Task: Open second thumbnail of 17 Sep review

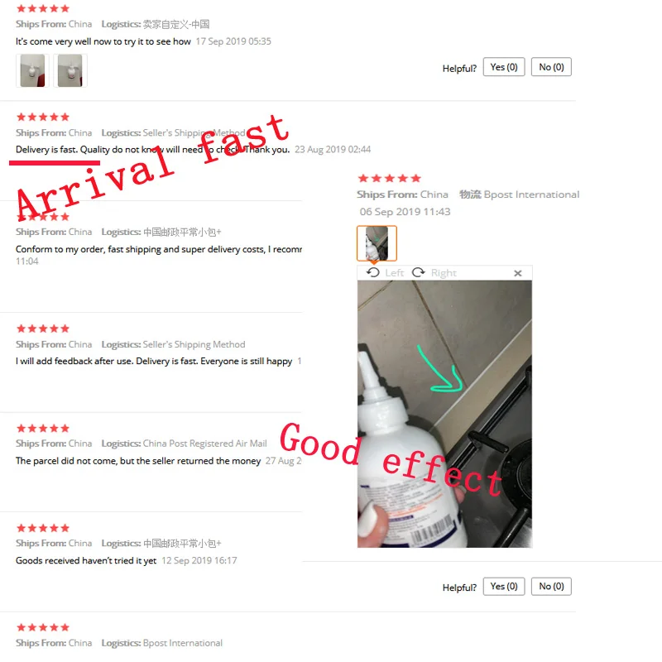Action: coord(70,70)
